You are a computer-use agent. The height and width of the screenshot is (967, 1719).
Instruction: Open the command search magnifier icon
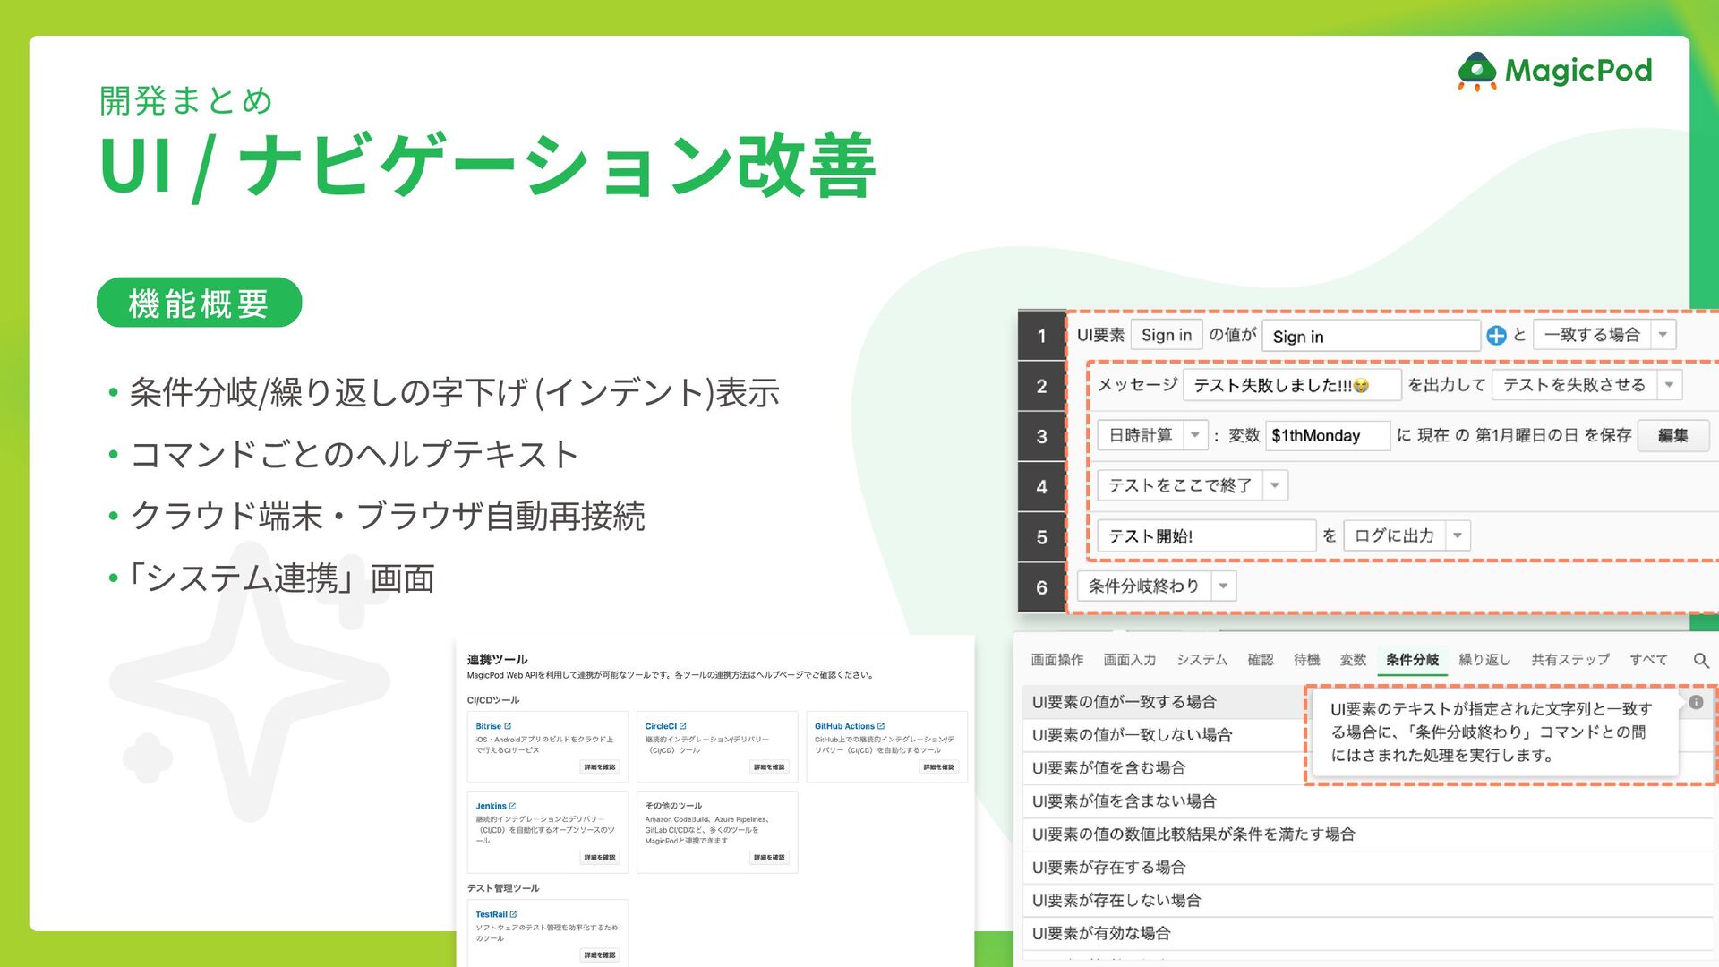1701,661
